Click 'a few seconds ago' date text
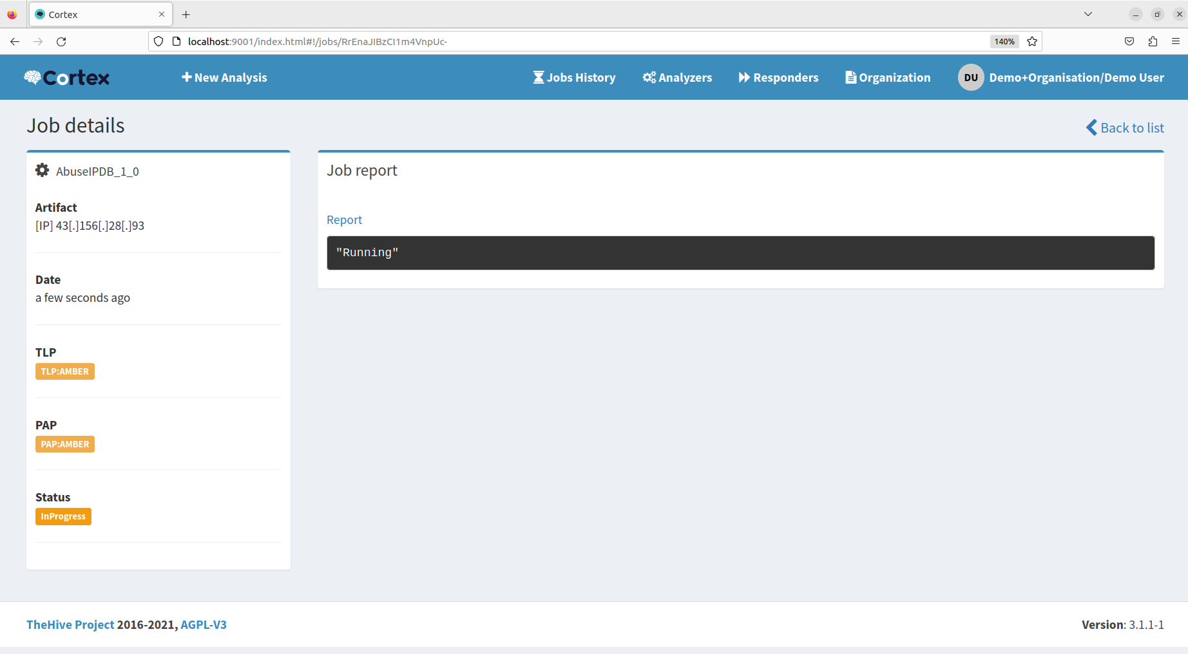 [x=82, y=297]
